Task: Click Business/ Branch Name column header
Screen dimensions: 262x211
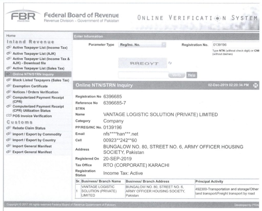Action: (x=101, y=181)
